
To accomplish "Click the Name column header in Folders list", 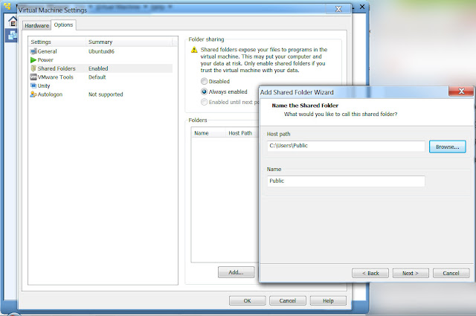I will tap(208, 133).
